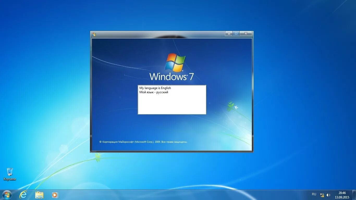Open the Корзина recycle bin icon
This screenshot has width=356, height=200.
coord(10,174)
